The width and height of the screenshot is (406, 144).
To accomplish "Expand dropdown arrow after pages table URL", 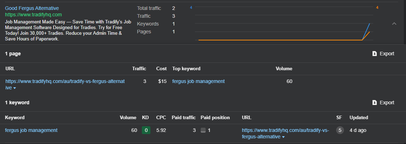I will (x=15, y=88).
